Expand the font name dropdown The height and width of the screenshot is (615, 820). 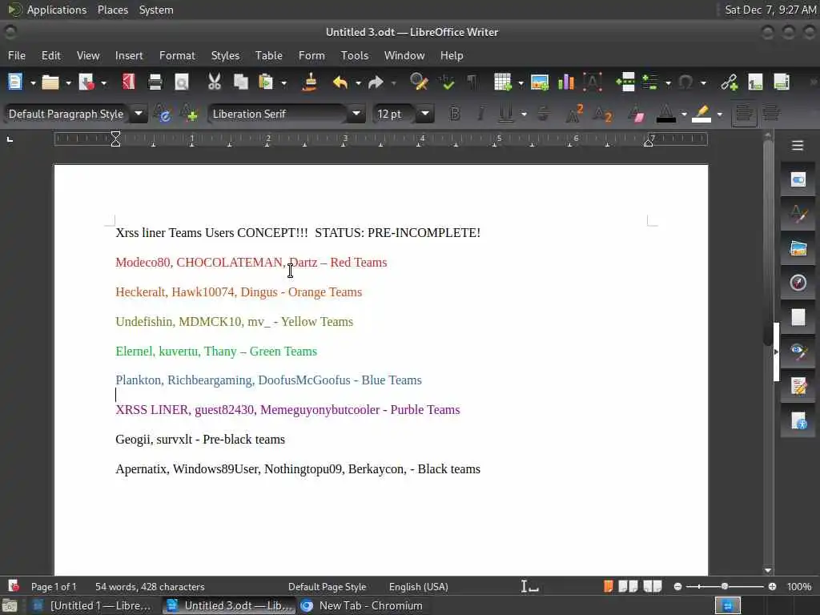coord(356,114)
